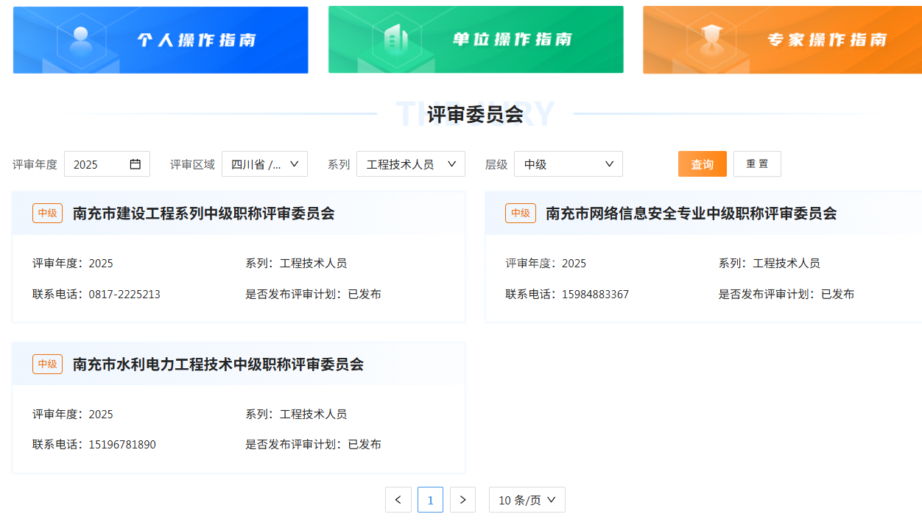Open the 单位操作指南 banner
The height and width of the screenshot is (528, 922).
(x=476, y=40)
